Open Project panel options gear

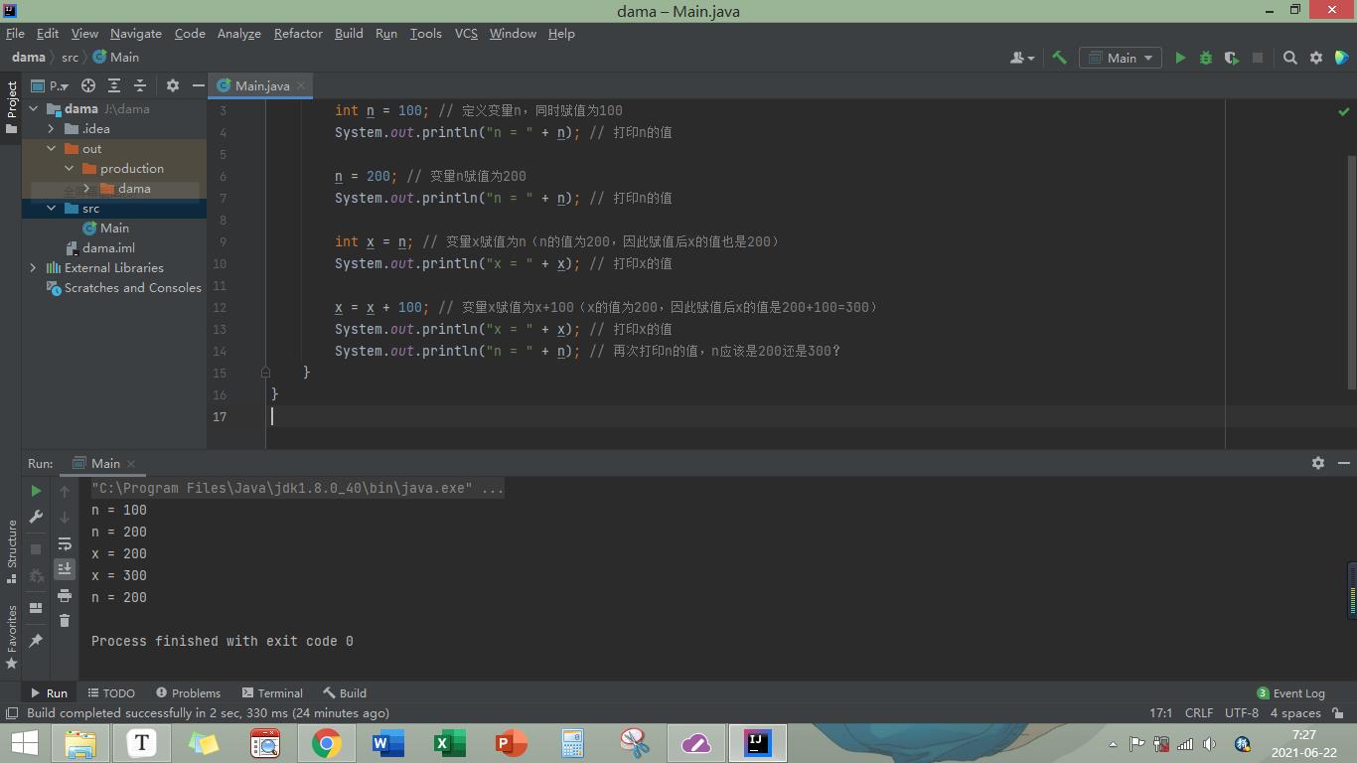click(x=173, y=85)
